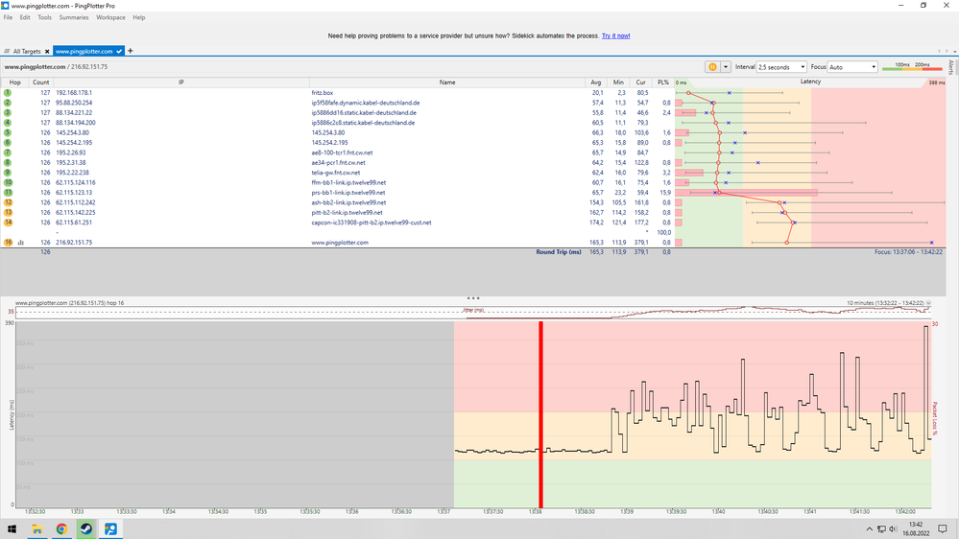Open PingPlotter taskbar icon
The height and width of the screenshot is (539, 959).
pos(110,529)
